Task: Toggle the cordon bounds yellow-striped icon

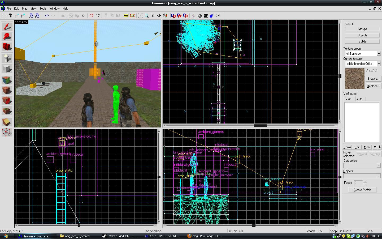Action: coord(126,16)
